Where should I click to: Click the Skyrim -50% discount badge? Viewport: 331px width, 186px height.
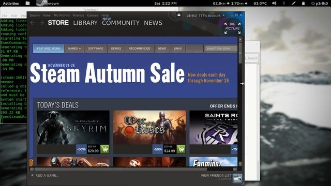81,149
